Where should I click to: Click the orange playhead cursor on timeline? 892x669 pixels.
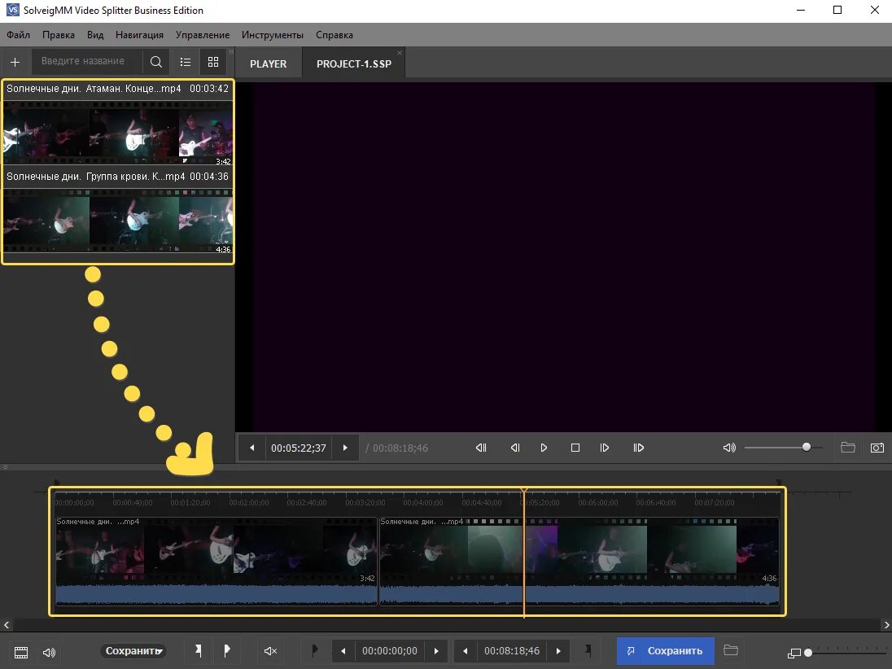point(524,552)
